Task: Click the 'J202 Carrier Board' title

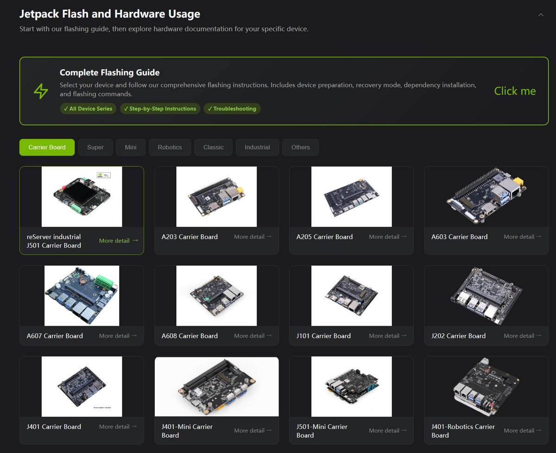Action: point(459,336)
